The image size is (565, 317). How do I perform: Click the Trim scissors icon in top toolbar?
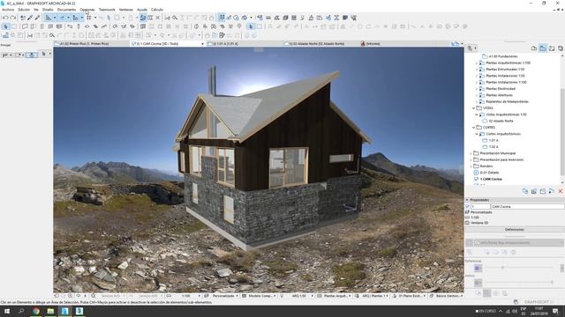[167, 18]
